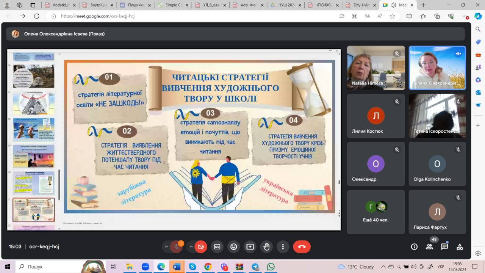The width and height of the screenshot is (485, 273).
Task: Go forward in browser history
Action: tap(23, 16)
